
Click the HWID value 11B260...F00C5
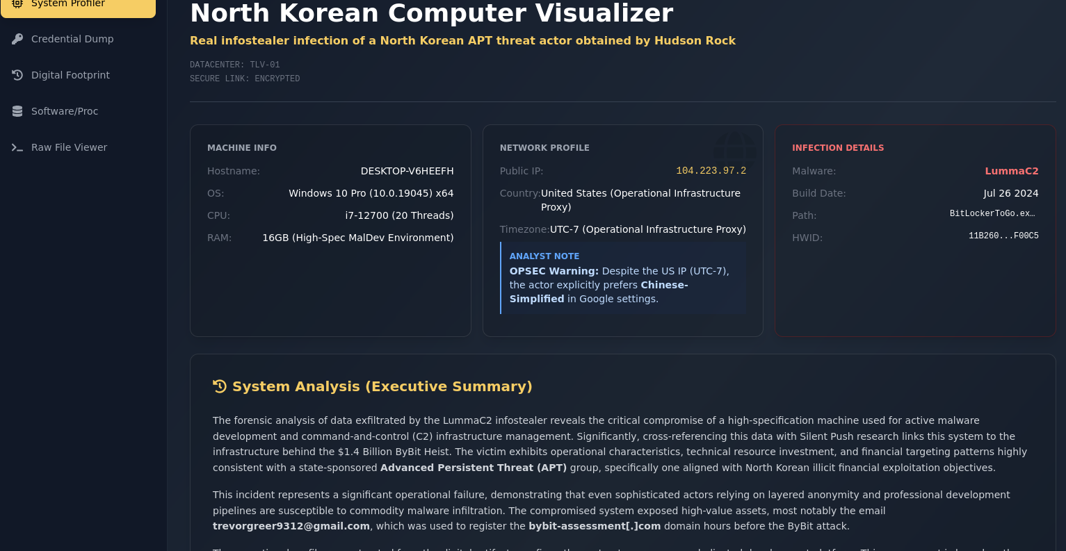tap(1003, 236)
